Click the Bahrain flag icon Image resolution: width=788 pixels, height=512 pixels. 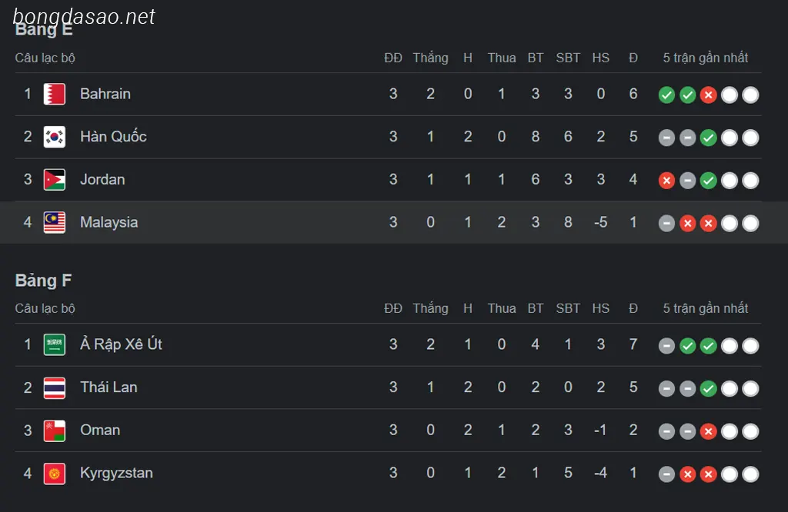point(55,94)
